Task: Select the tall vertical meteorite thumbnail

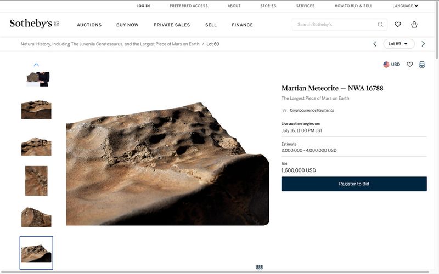Action: click(36, 181)
